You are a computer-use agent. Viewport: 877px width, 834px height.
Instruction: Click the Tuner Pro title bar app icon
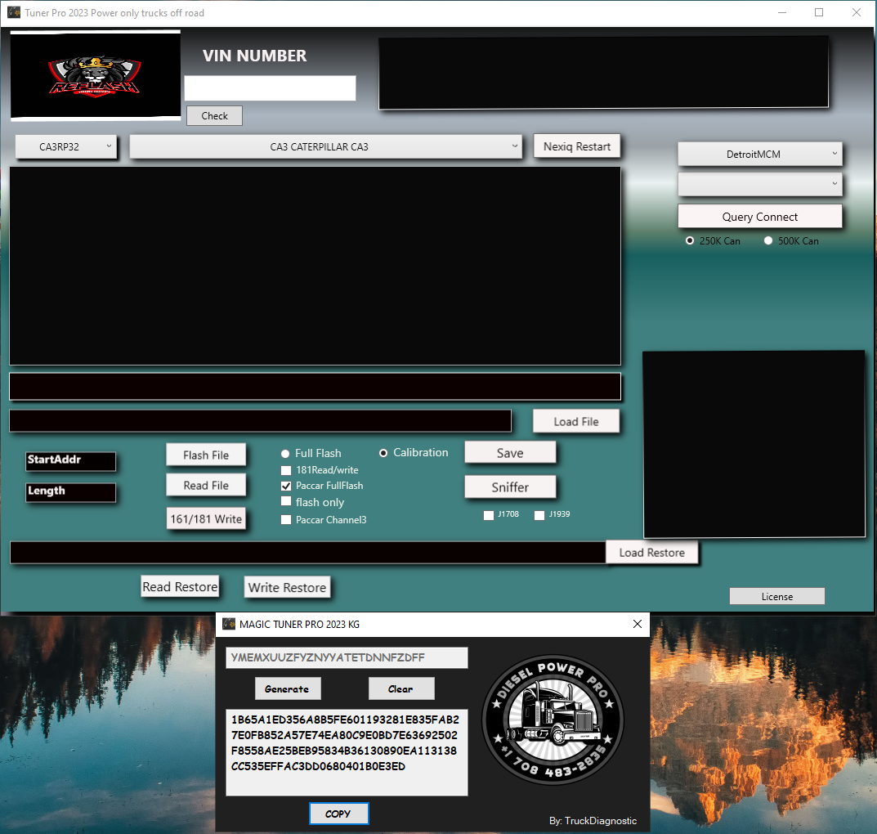click(x=14, y=12)
